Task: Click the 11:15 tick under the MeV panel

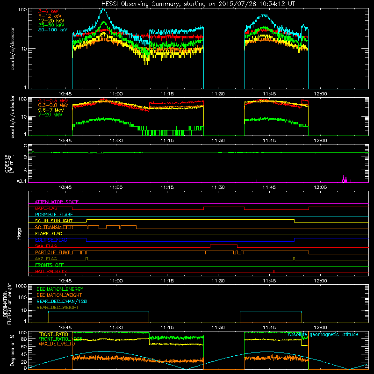Action: 167,141
